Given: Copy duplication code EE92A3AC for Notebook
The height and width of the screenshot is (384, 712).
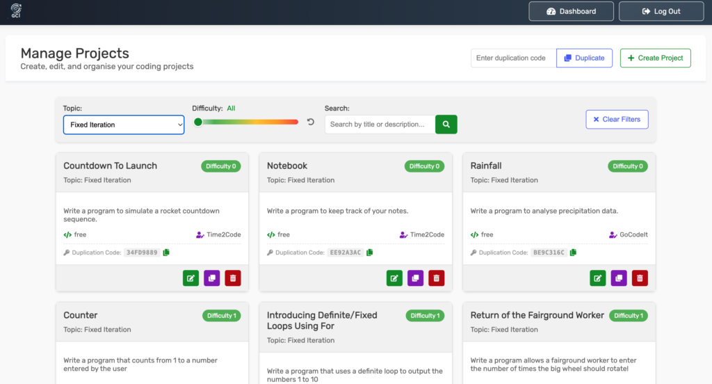Looking at the screenshot, I should pos(370,253).
